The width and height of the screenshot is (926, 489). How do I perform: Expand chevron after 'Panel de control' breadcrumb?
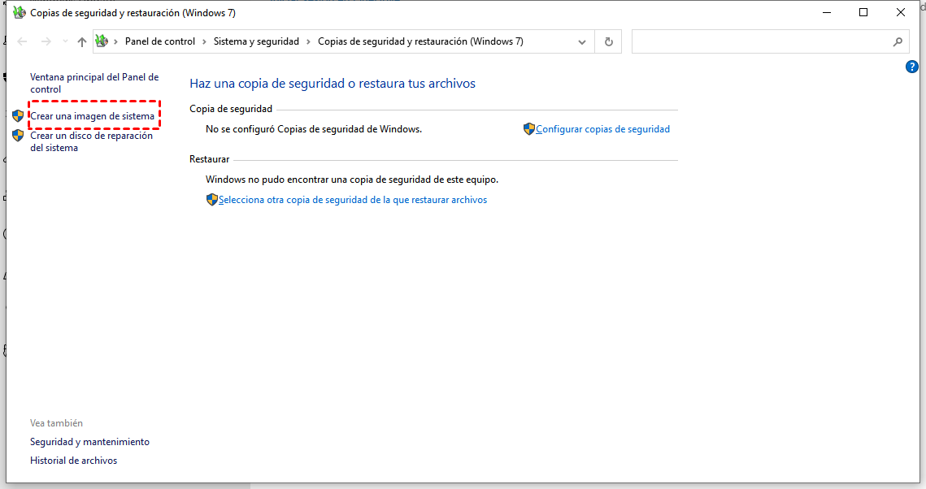[x=204, y=41]
